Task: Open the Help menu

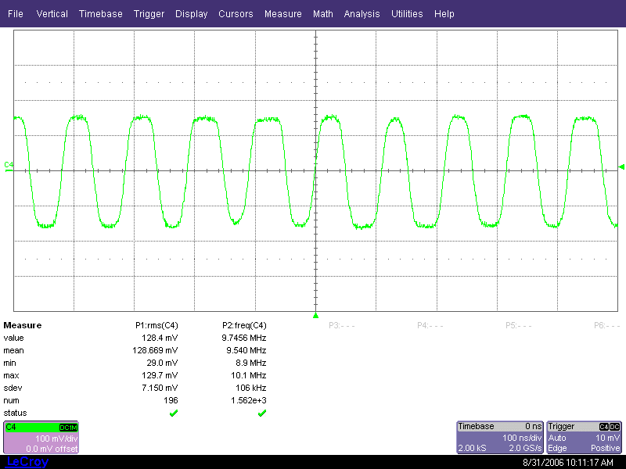Action: [444, 14]
